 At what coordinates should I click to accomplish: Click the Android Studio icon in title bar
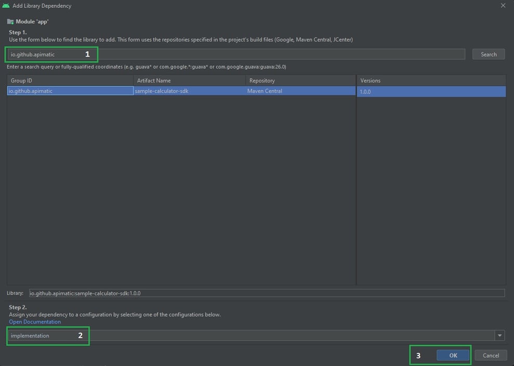click(7, 5)
